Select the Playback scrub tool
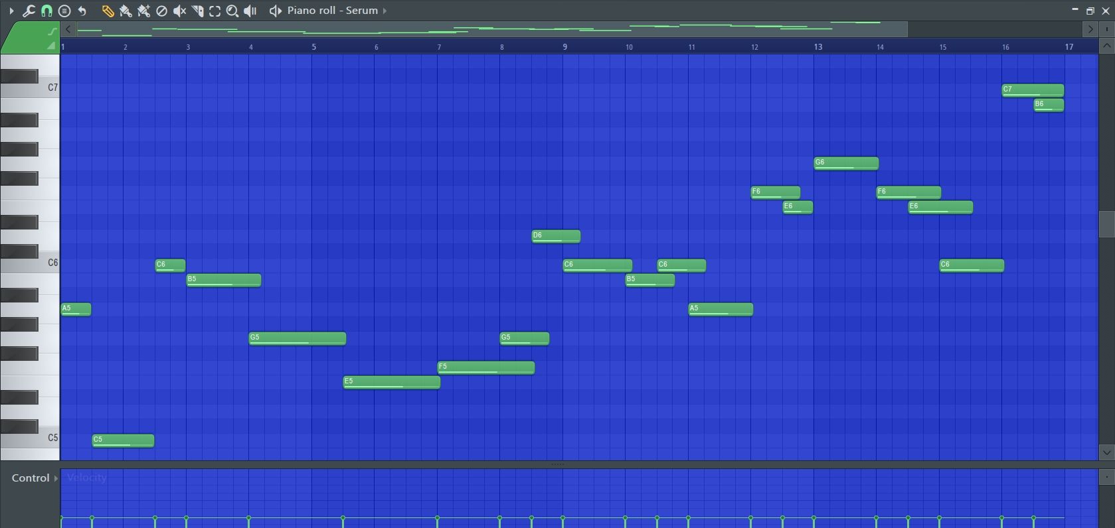The height and width of the screenshot is (528, 1115). tap(250, 11)
